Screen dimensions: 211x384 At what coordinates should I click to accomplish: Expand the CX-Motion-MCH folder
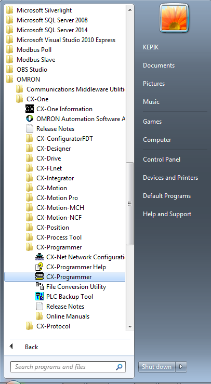click(55, 208)
